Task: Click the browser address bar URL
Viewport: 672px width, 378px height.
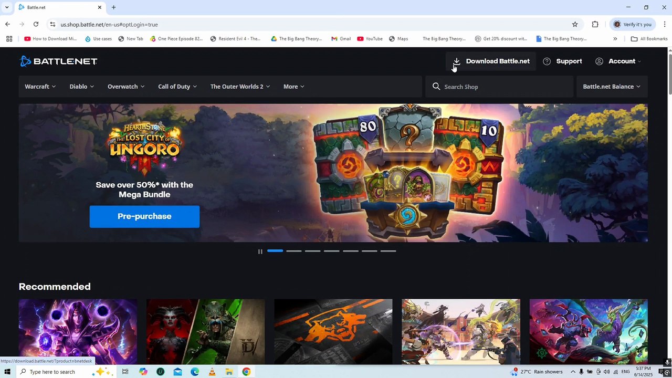Action: tap(109, 25)
